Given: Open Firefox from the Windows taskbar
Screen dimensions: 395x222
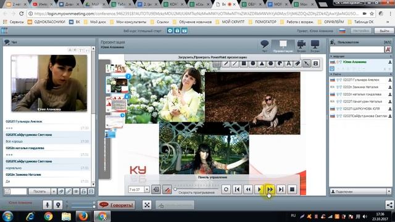Looking at the screenshot, I should 83,216.
